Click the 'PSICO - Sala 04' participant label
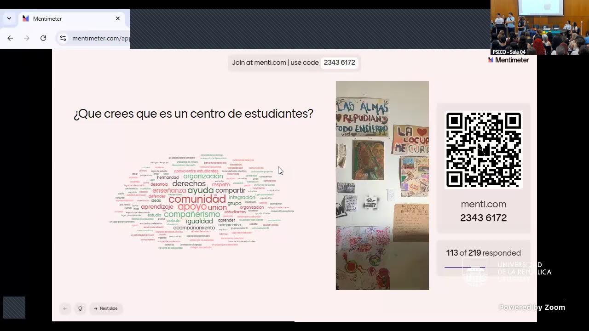589x331 pixels. coord(509,52)
